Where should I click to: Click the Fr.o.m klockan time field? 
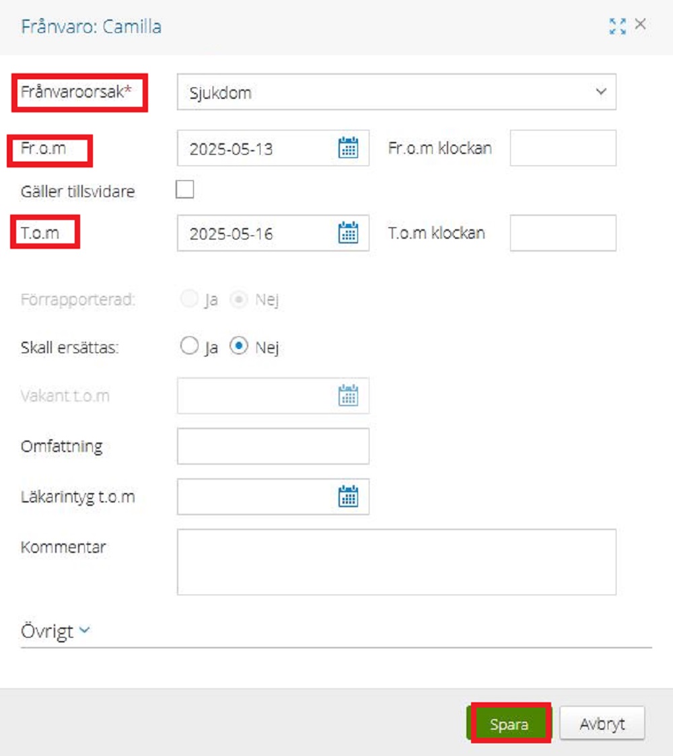tap(563, 148)
